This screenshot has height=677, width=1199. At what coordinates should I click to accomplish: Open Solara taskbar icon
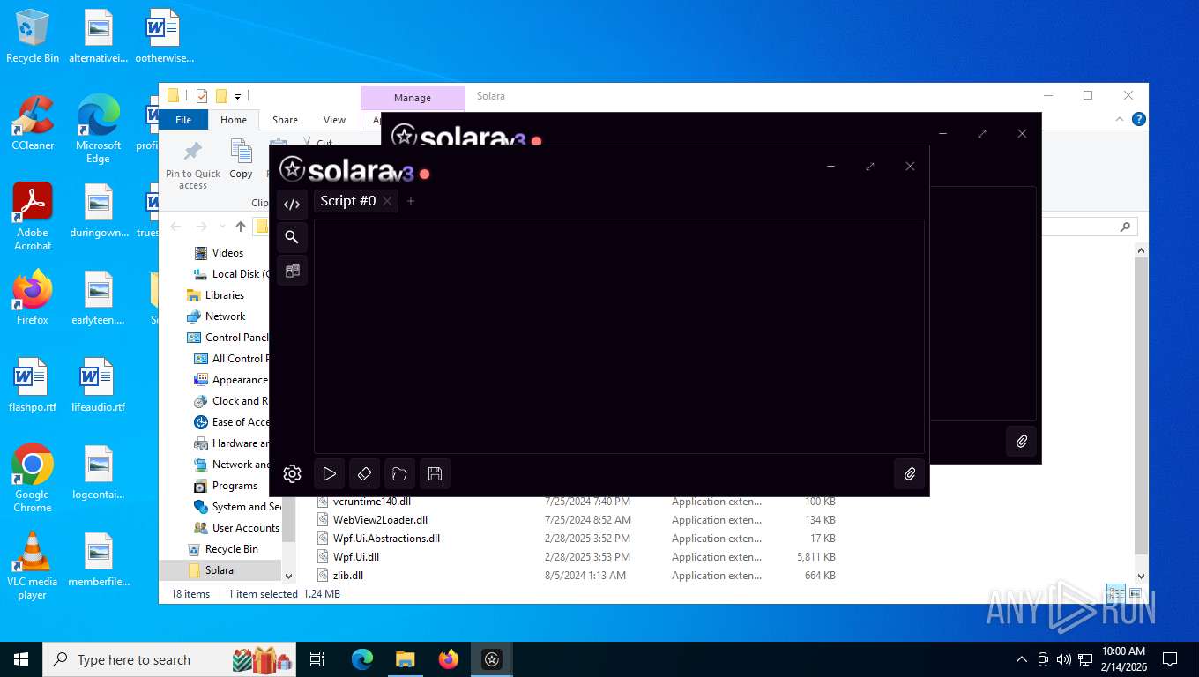(492, 659)
